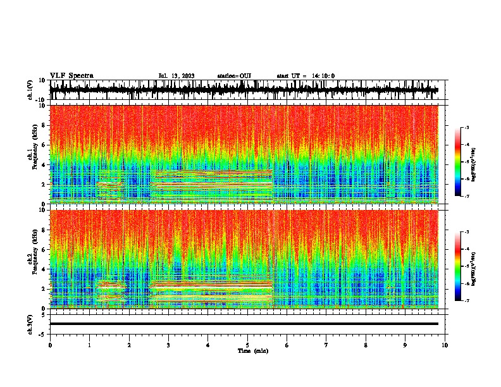Click the log(PSD) label beside ch.1 colorbar
This screenshot has width=501, height=387.
pyautogui.click(x=474, y=165)
